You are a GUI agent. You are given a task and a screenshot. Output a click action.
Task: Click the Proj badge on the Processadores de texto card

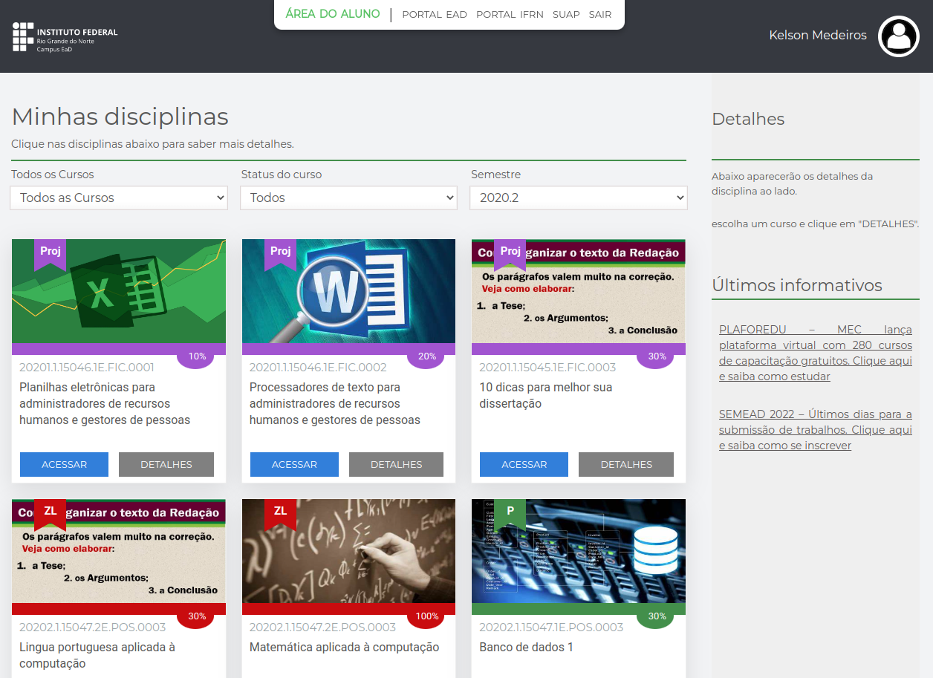coord(281,254)
